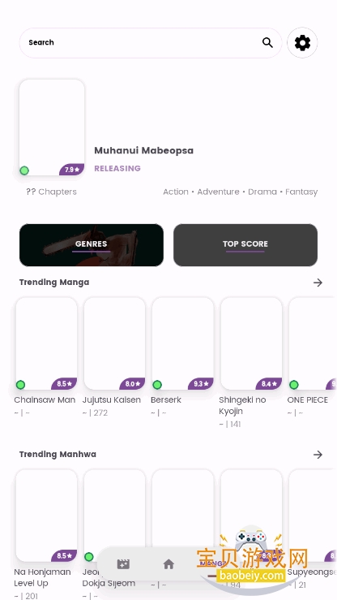Image resolution: width=337 pixels, height=600 pixels.
Task: Click the green status dot on Chainsaw Man
Action: pyautogui.click(x=20, y=385)
